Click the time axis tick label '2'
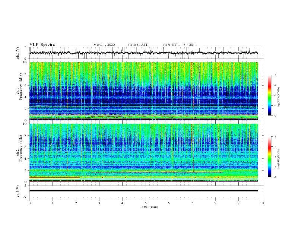This screenshot has width=295, height=228. (x=76, y=203)
